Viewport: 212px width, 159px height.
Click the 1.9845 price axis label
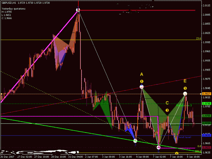(x=207, y=88)
